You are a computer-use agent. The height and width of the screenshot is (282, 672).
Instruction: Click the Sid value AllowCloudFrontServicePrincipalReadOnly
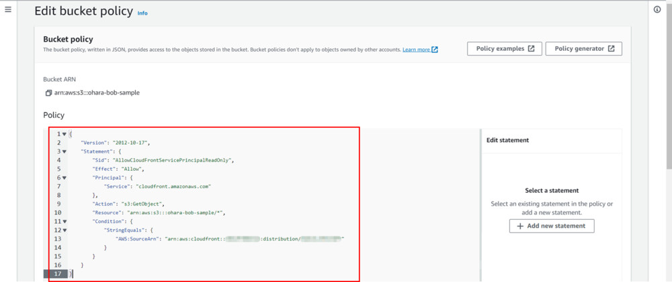coord(175,160)
